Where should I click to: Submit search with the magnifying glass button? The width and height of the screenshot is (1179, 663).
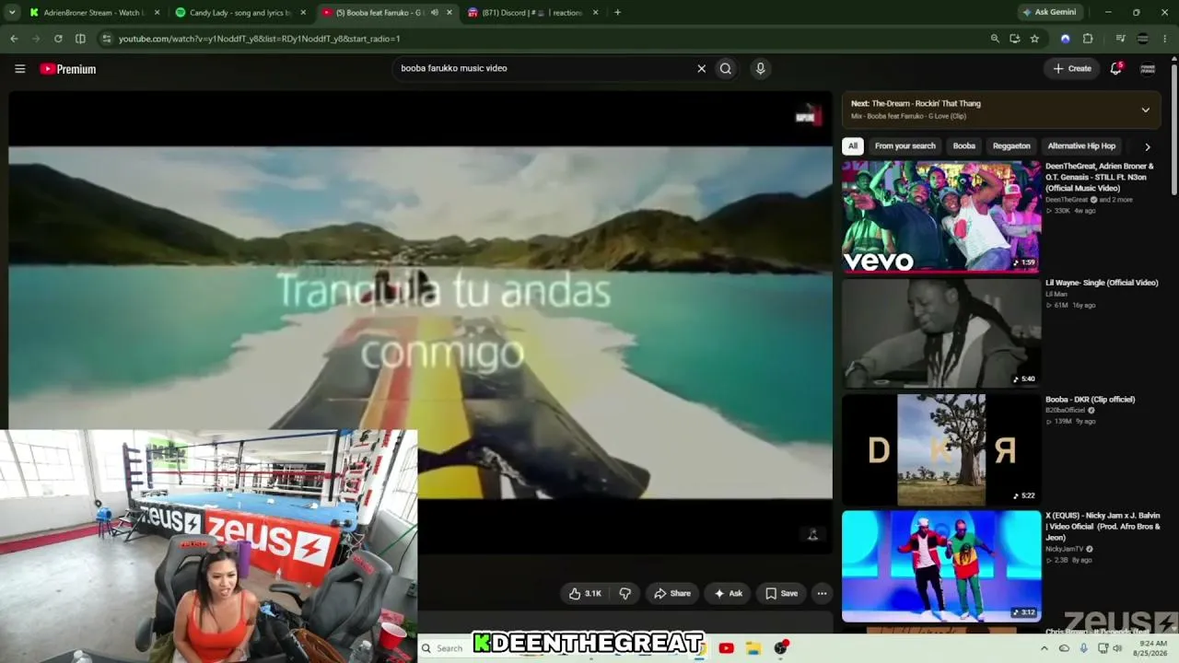click(x=726, y=68)
